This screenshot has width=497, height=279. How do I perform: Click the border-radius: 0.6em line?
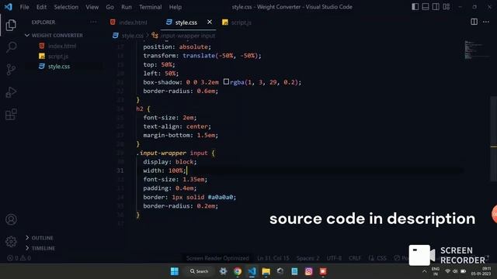tap(180, 91)
